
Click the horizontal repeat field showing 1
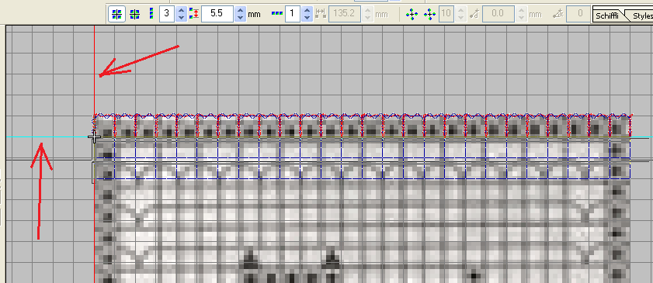pyautogui.click(x=294, y=14)
